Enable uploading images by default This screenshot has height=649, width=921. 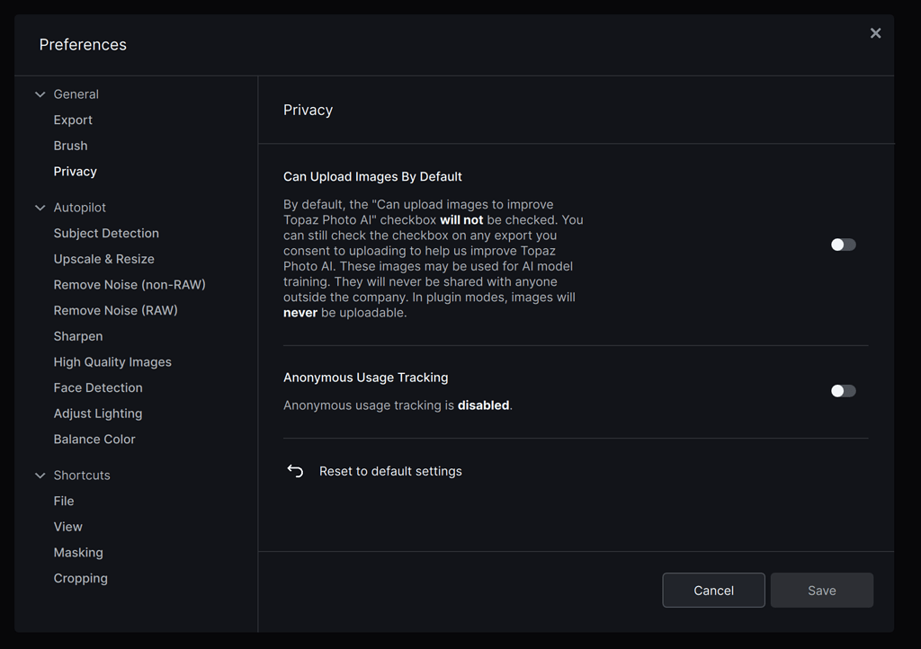tap(843, 244)
